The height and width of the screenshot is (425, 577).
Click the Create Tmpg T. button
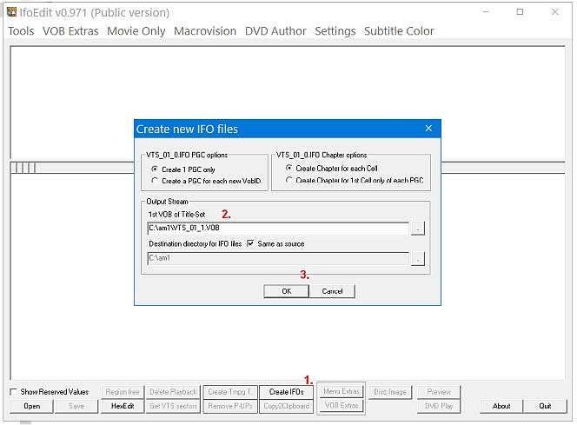(230, 392)
